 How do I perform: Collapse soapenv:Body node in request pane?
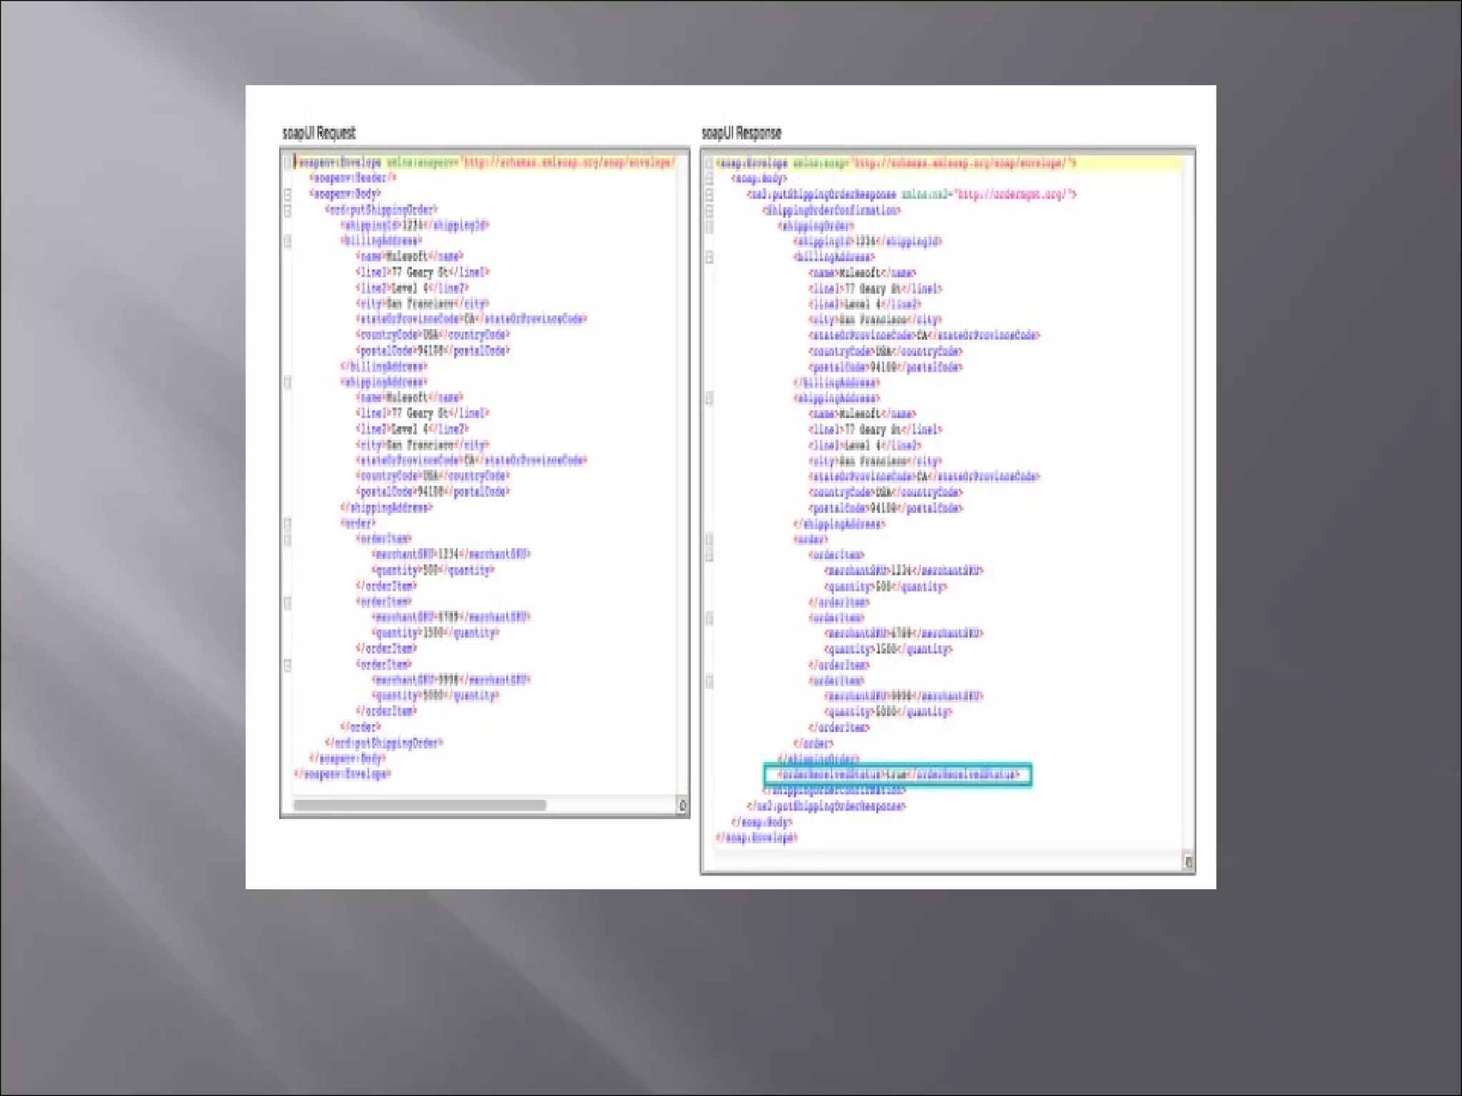[288, 194]
